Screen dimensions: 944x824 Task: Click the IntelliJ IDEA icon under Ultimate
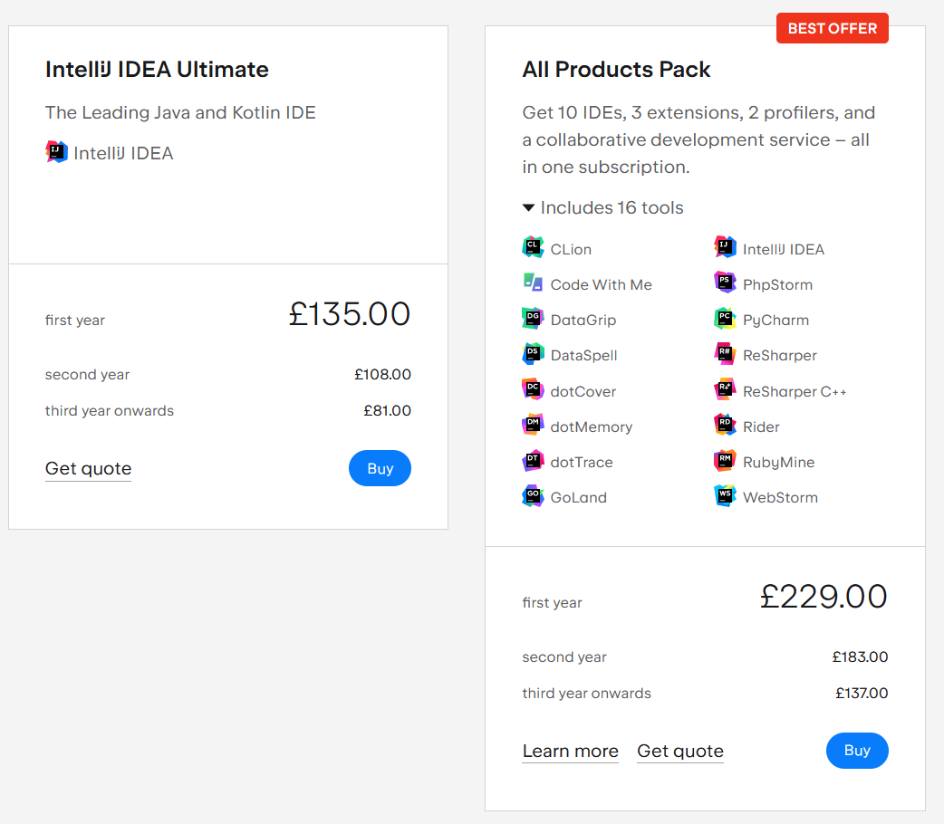coord(57,152)
